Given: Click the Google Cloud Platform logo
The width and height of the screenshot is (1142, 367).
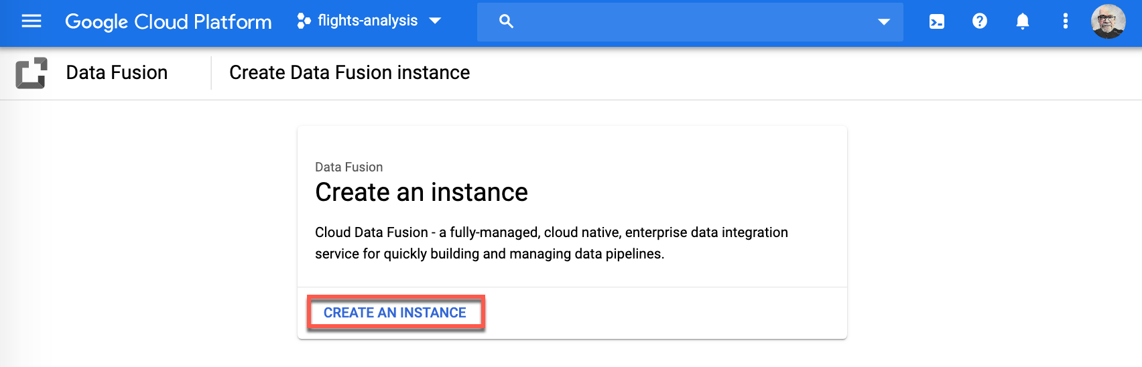Looking at the screenshot, I should 168,21.
